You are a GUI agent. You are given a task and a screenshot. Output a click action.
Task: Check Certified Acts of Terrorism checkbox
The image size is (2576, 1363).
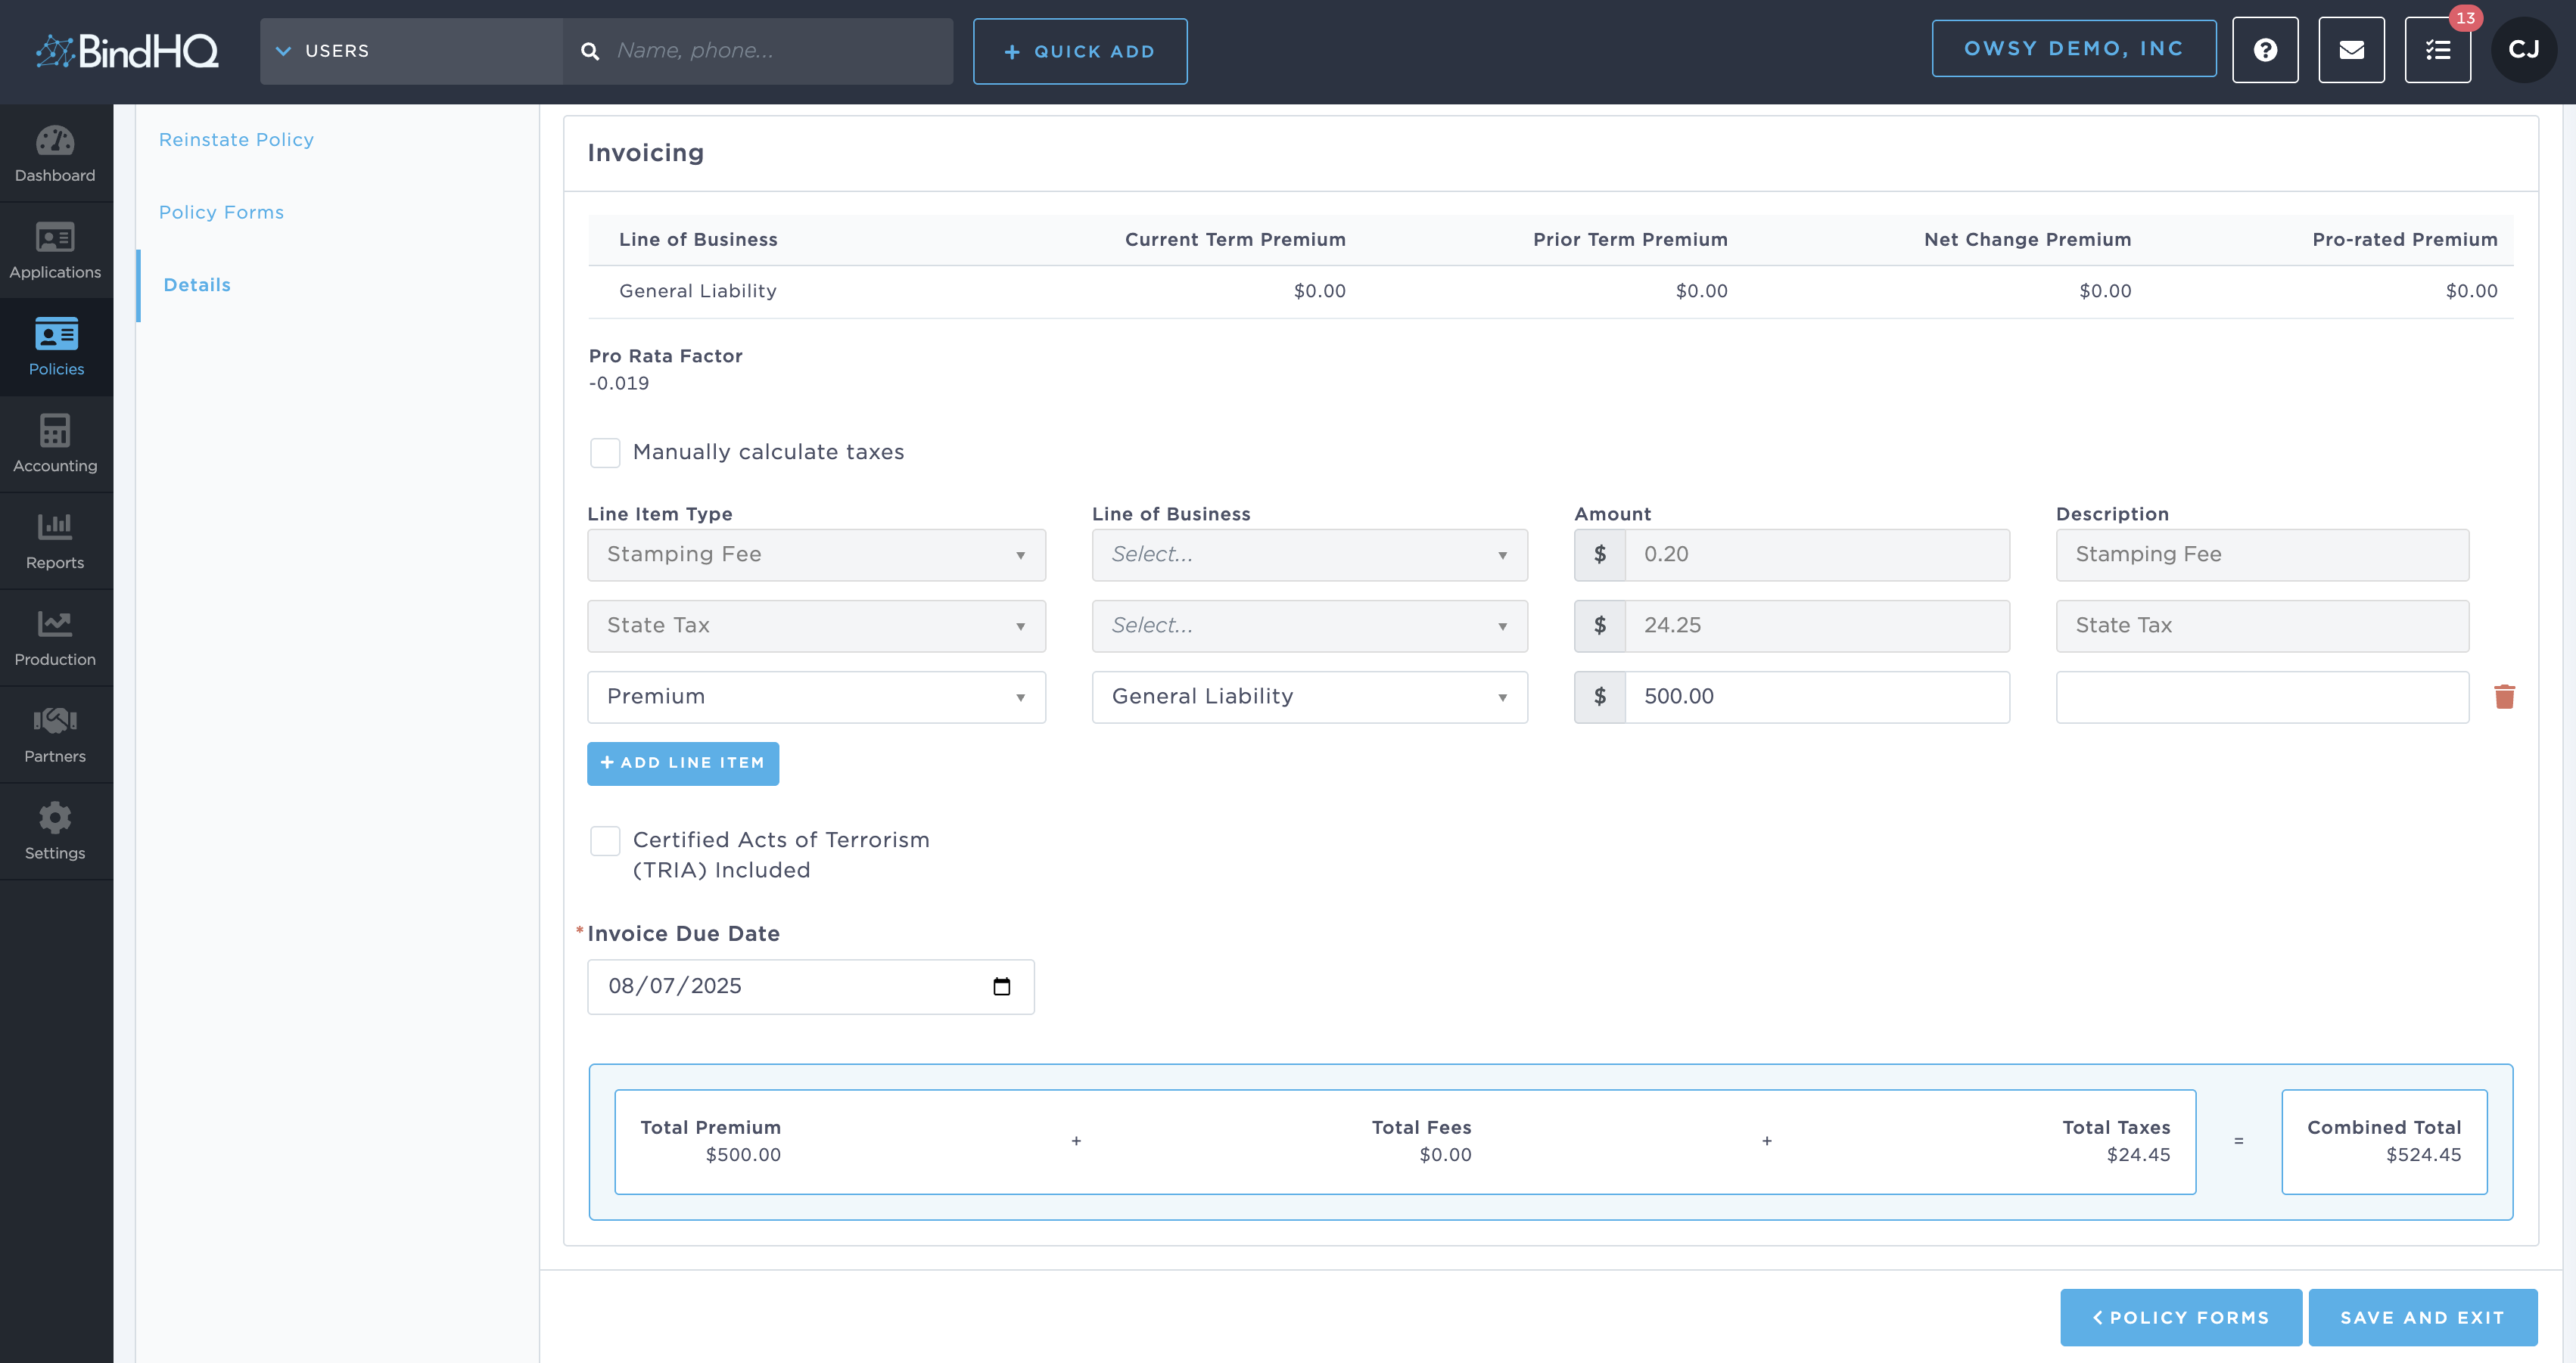point(605,840)
